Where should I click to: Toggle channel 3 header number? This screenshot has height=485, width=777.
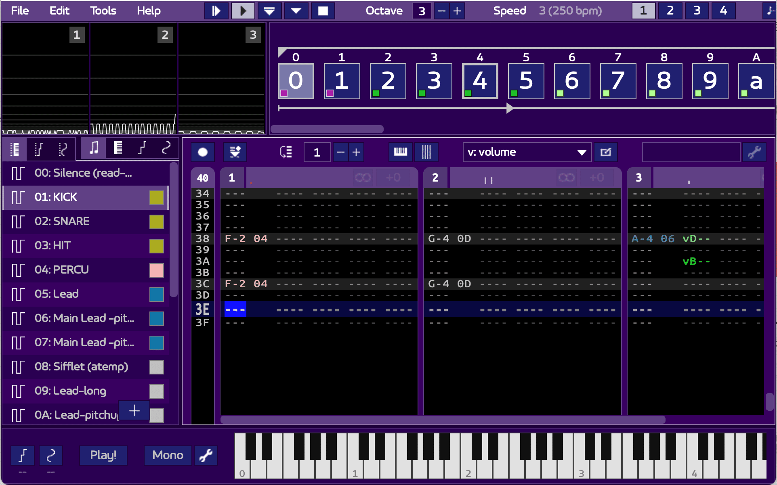tap(639, 178)
